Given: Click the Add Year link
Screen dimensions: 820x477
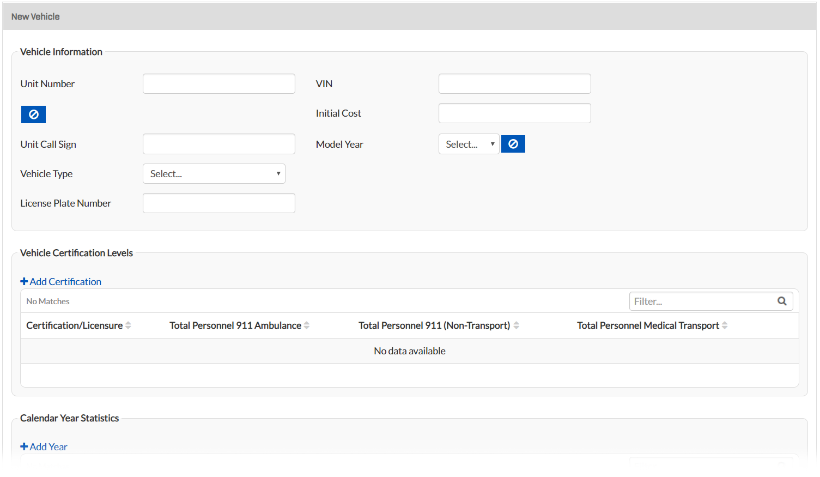Looking at the screenshot, I should [x=44, y=446].
